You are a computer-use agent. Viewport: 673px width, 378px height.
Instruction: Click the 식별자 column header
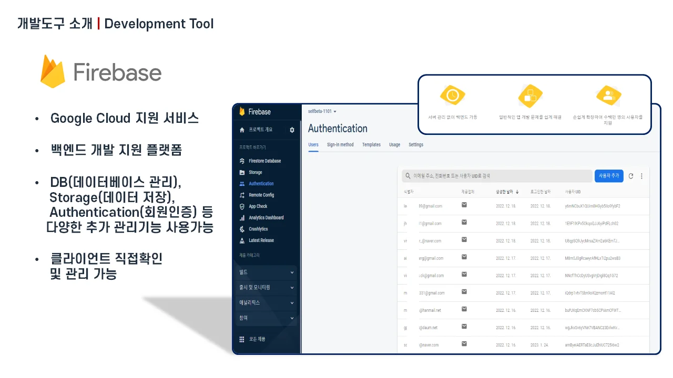[409, 192]
